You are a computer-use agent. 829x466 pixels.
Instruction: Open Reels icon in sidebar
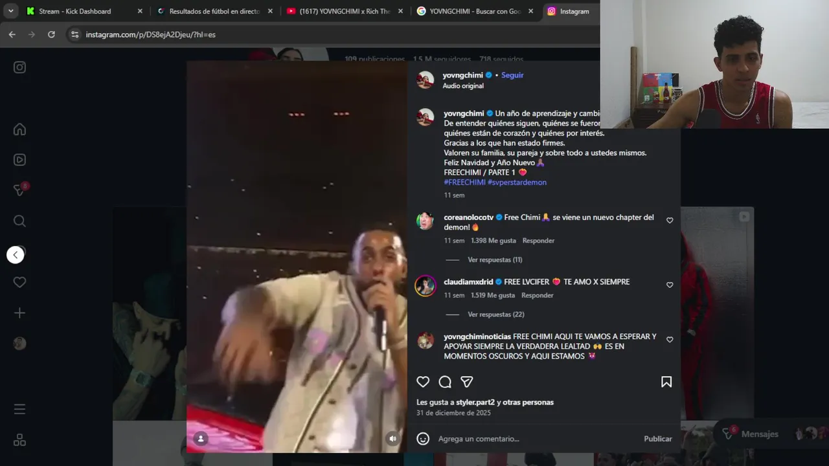(19, 160)
